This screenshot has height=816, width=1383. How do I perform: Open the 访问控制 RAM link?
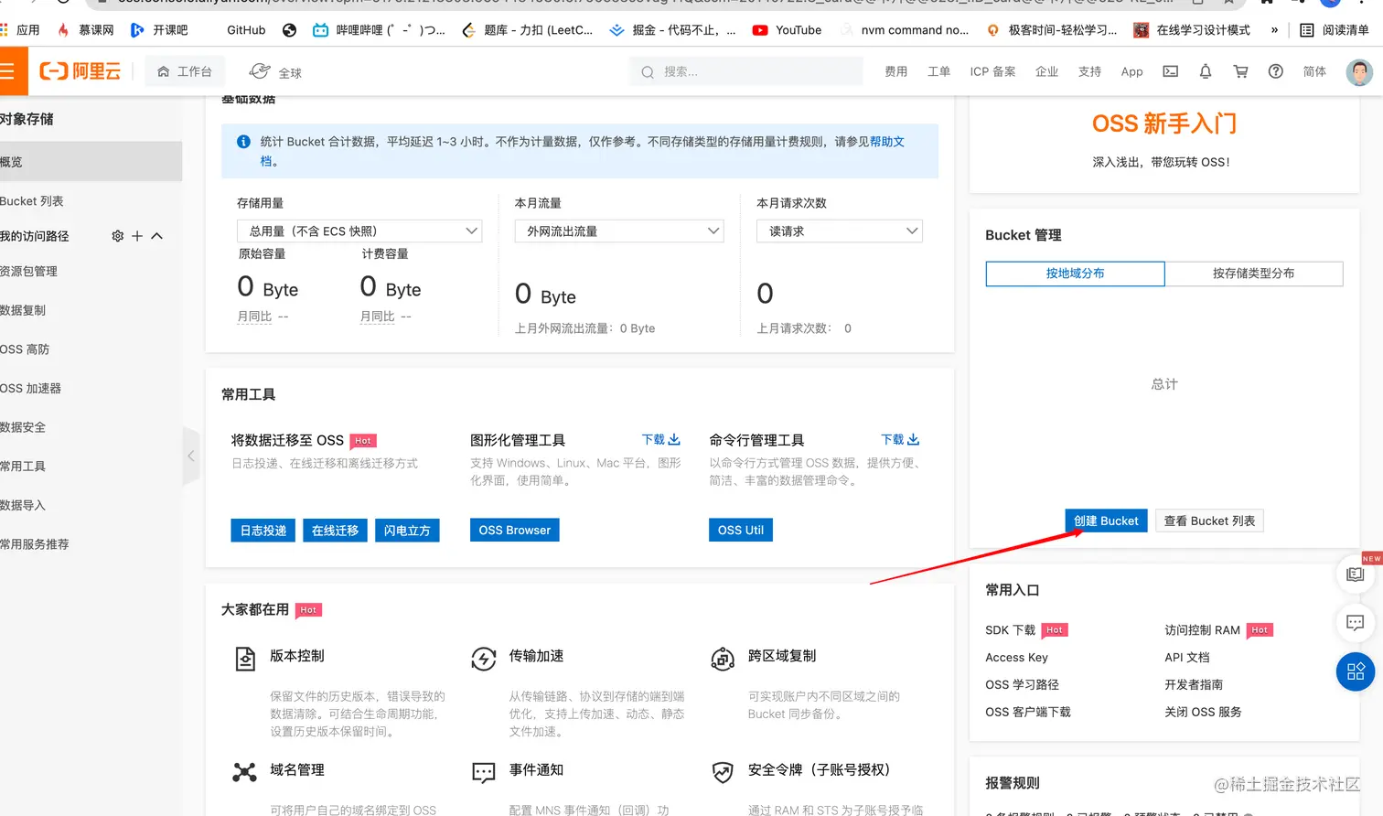1202,630
